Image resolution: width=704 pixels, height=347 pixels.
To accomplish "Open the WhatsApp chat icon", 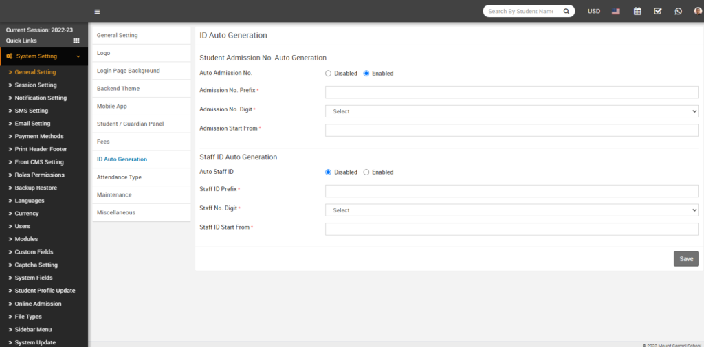I will pyautogui.click(x=679, y=11).
